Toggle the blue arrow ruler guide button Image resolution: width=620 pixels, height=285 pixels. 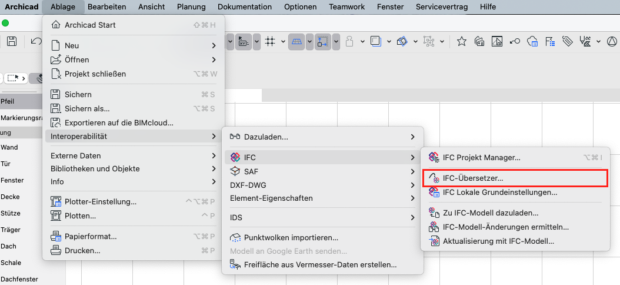tap(323, 41)
